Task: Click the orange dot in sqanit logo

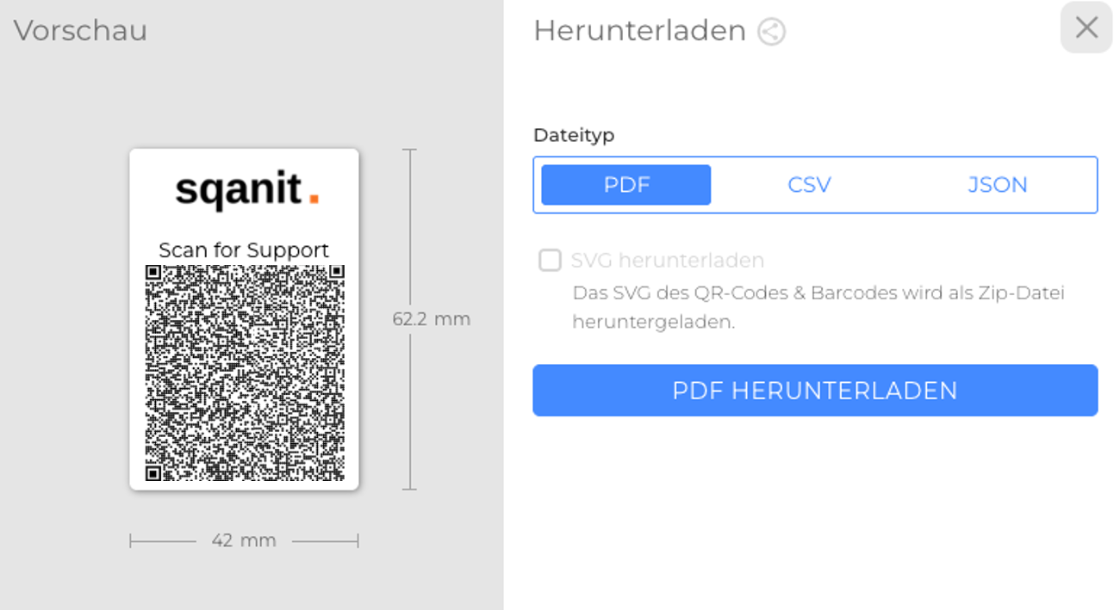Action: click(x=314, y=200)
